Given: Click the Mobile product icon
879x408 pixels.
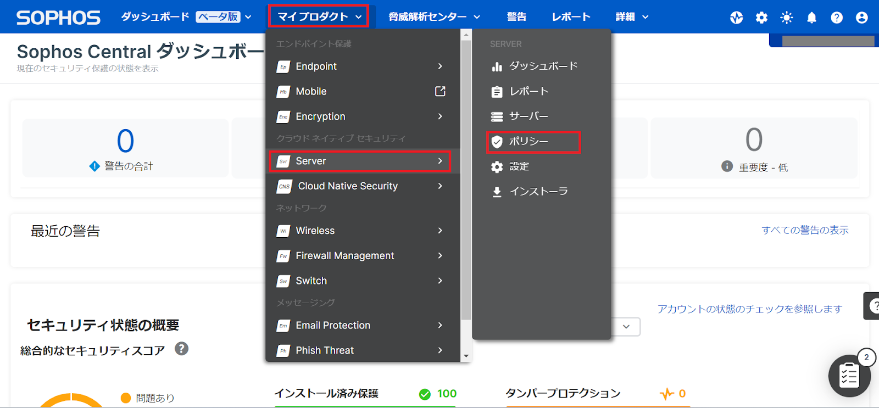Looking at the screenshot, I should (x=283, y=92).
